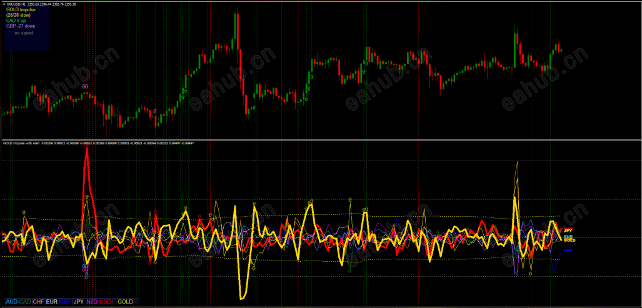
Task: Click the EUR currency button
Action: [x=52, y=302]
